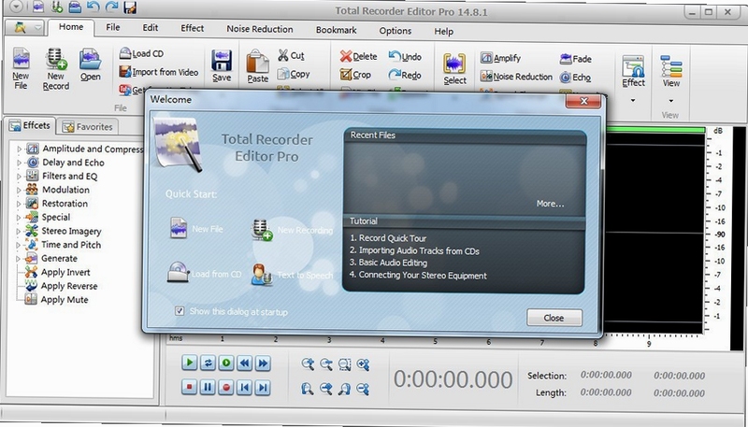Image resolution: width=748 pixels, height=427 pixels.
Task: Open Connecting Your Stereo Equipment tutorial
Action: [418, 276]
